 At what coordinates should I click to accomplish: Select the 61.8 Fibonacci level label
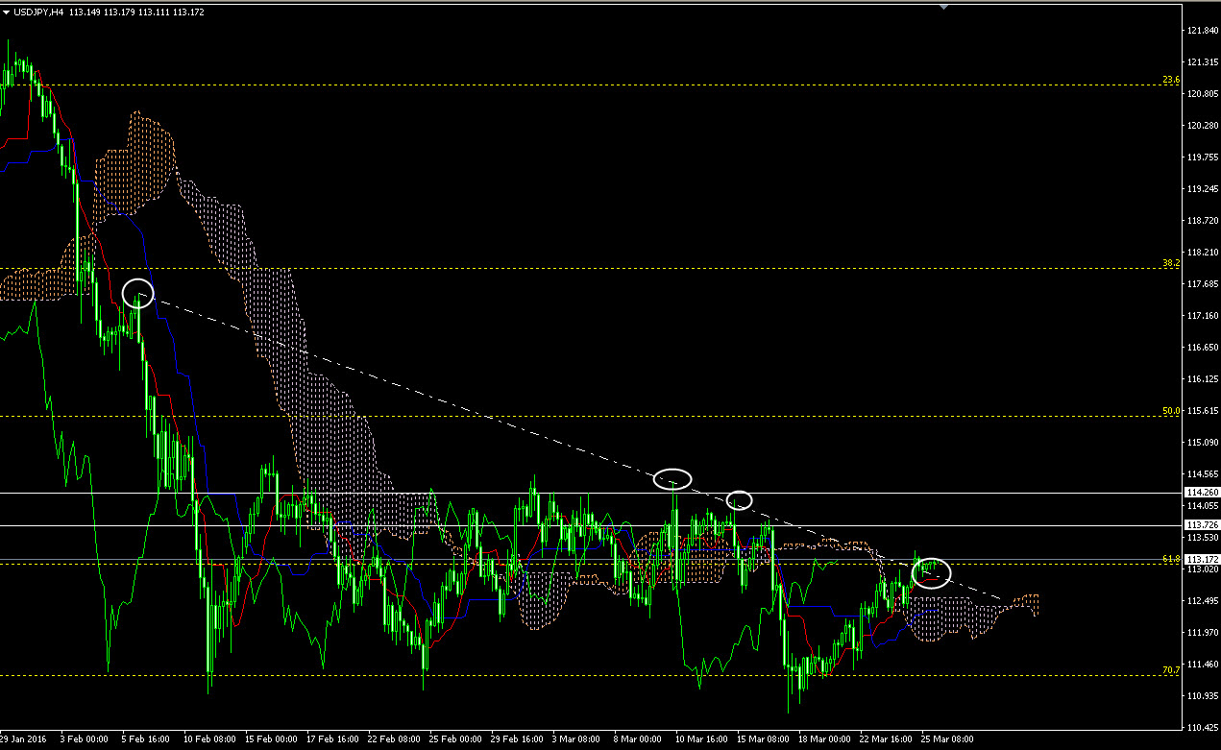click(x=1170, y=558)
